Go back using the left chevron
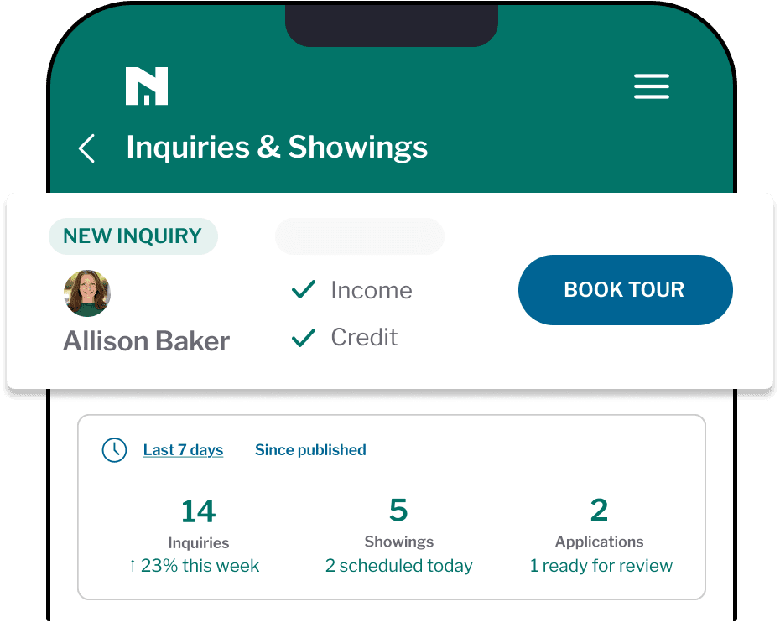This screenshot has height=622, width=780. pyautogui.click(x=86, y=148)
